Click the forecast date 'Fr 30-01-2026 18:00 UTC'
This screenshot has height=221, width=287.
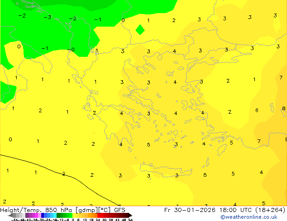[x=209, y=210]
